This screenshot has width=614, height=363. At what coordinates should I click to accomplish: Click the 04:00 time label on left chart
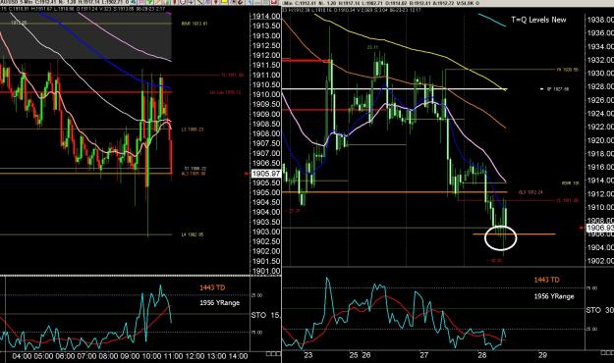(22, 356)
